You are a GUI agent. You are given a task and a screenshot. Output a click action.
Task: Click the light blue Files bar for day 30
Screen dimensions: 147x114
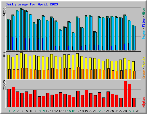point(134,38)
